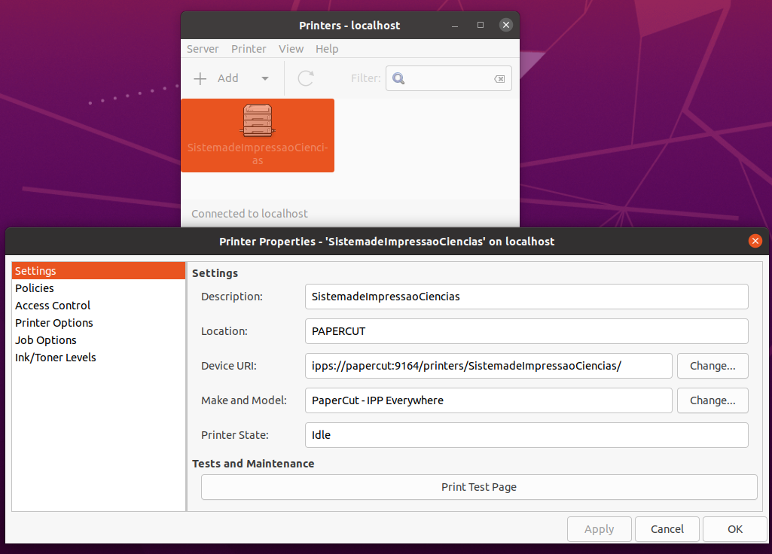Click the Refresh icon in toolbar
Image resolution: width=772 pixels, height=554 pixels.
[x=305, y=78]
